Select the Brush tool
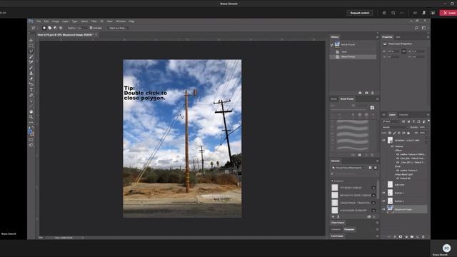Image resolution: width=457 pixels, height=257 pixels. point(31,68)
